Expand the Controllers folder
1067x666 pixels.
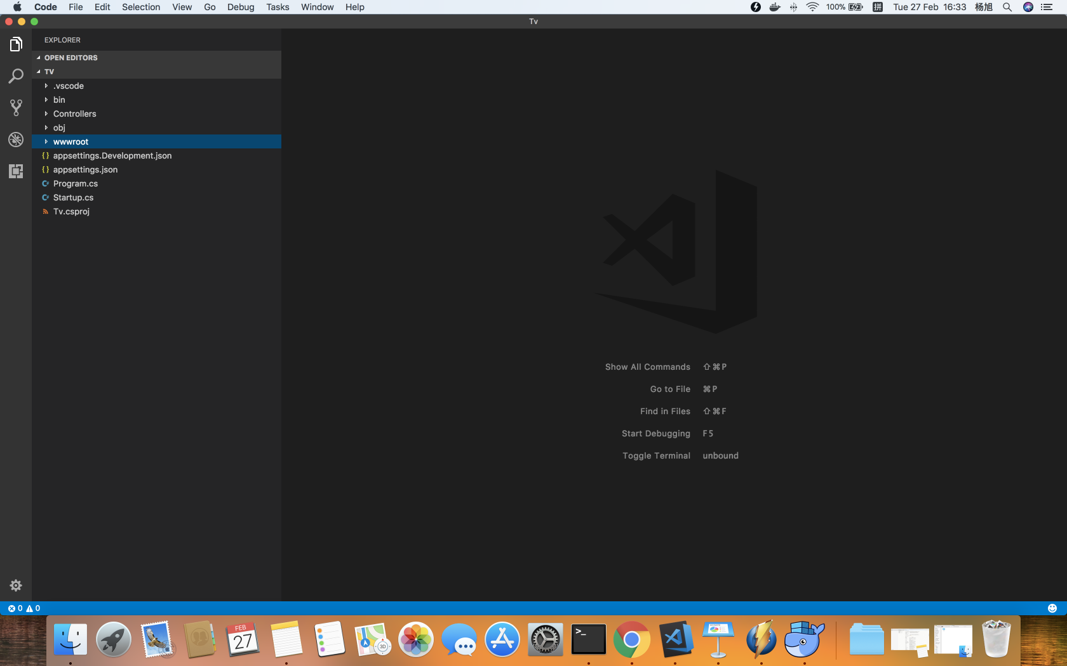[156, 114]
